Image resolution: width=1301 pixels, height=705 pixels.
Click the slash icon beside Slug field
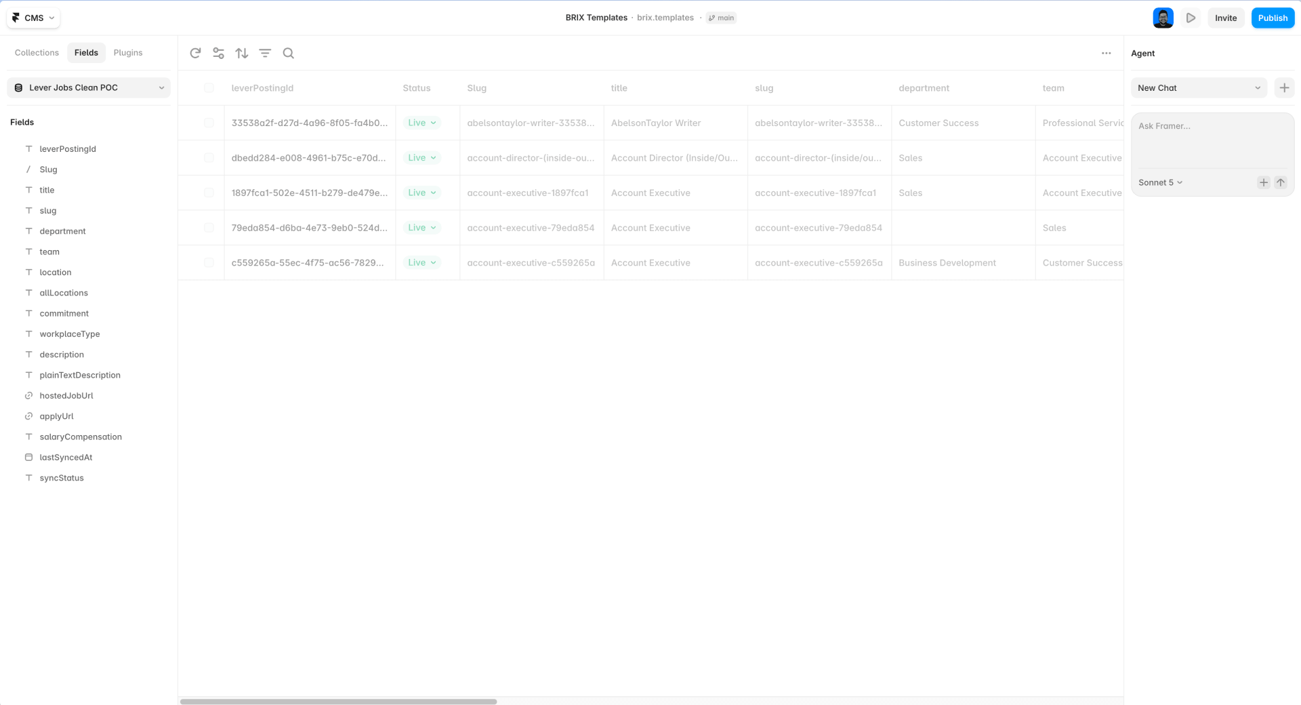tap(28, 169)
